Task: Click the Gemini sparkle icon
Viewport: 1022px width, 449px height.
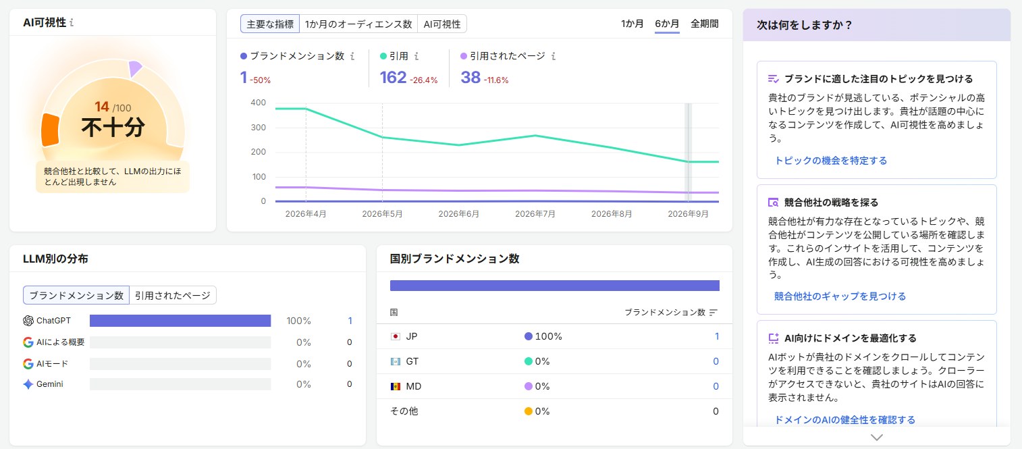Action: click(x=28, y=384)
